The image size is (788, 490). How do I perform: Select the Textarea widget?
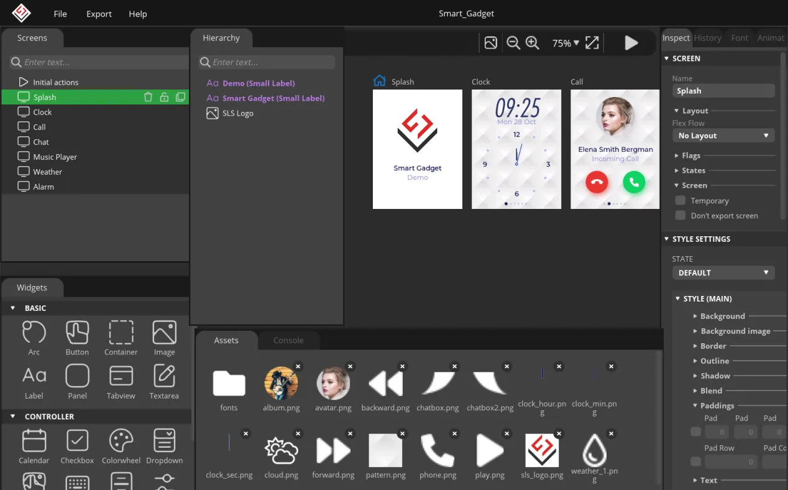coord(164,381)
